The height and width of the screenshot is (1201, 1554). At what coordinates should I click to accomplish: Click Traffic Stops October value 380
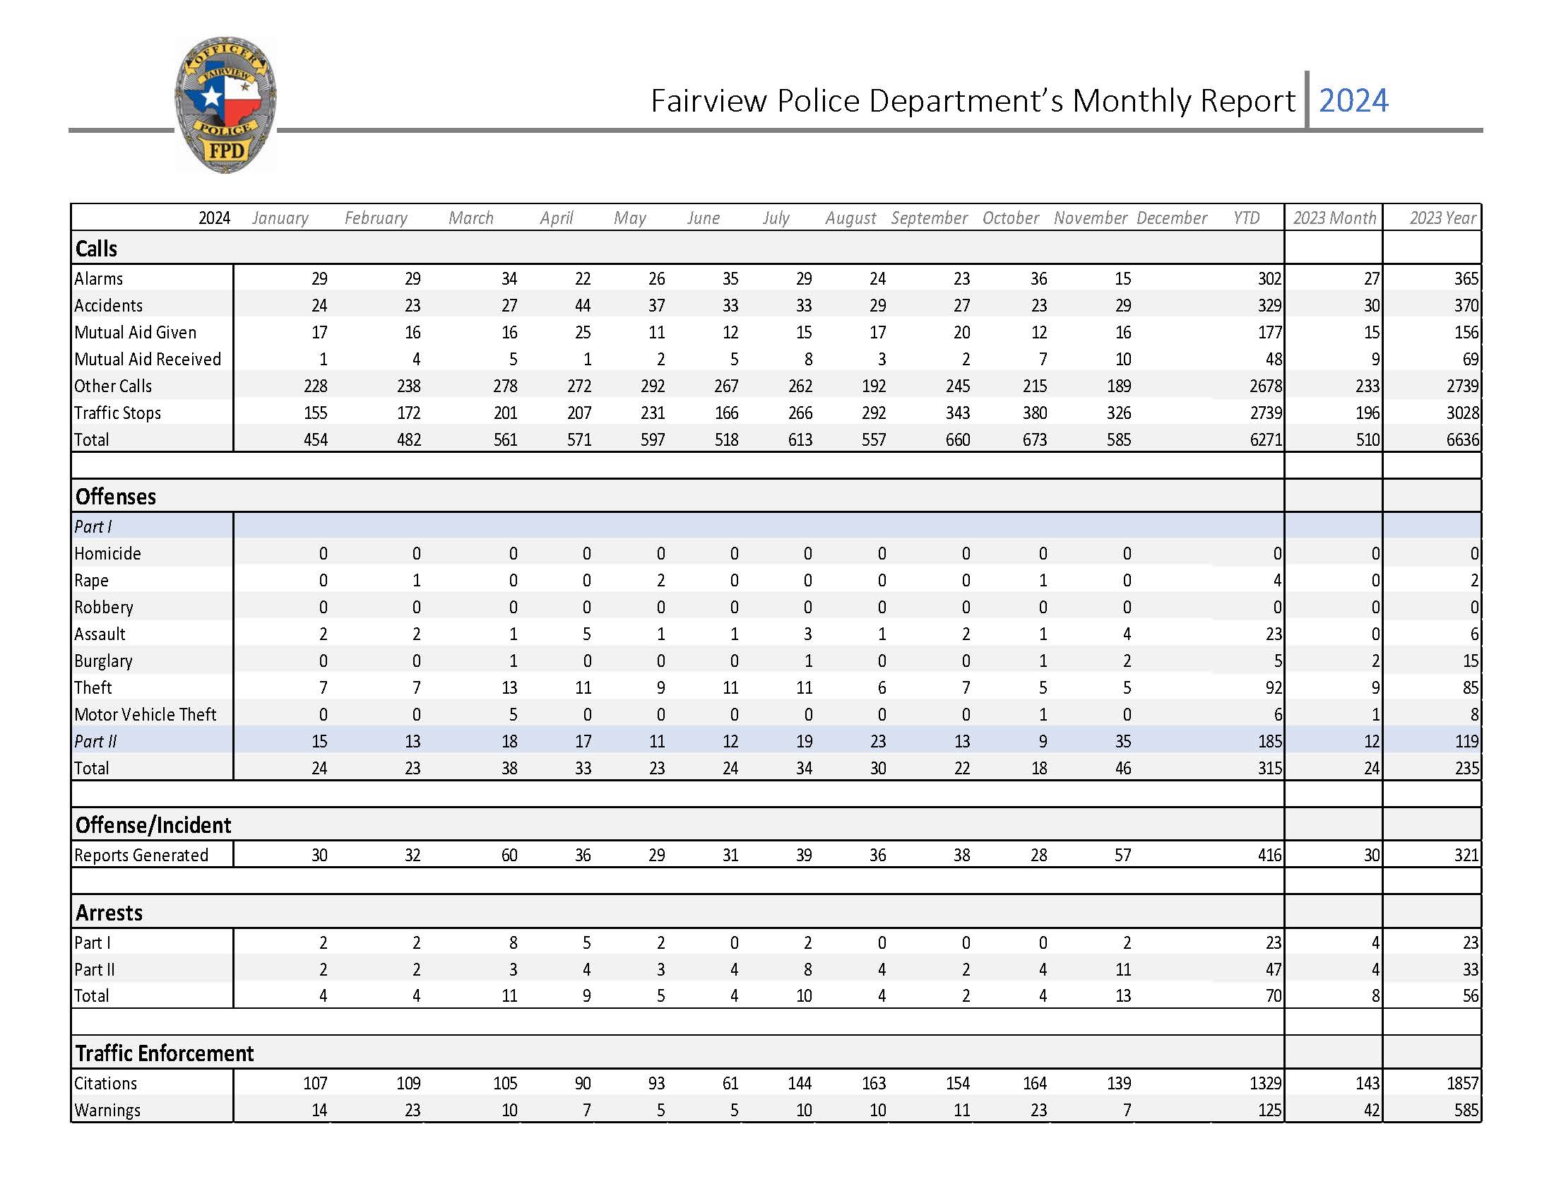[x=1035, y=413]
